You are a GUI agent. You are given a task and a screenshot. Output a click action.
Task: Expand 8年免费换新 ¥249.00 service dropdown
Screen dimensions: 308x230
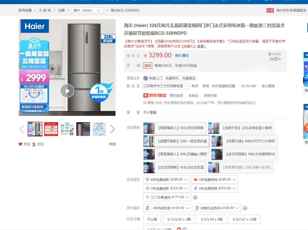click(166, 180)
